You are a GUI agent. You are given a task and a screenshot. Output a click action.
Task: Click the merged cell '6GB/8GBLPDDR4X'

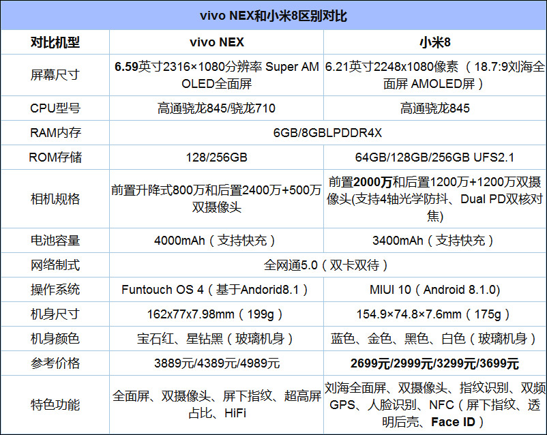tap(327, 133)
